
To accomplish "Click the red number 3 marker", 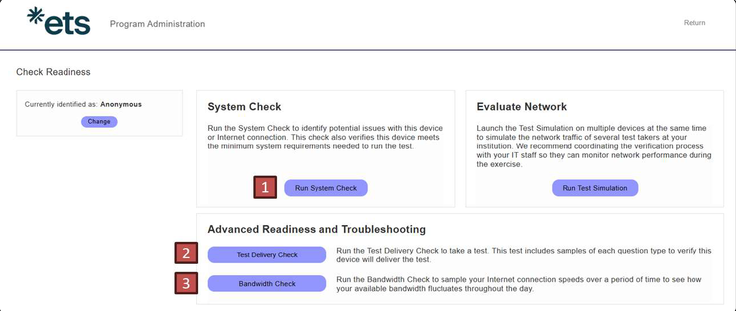I will pos(186,283).
